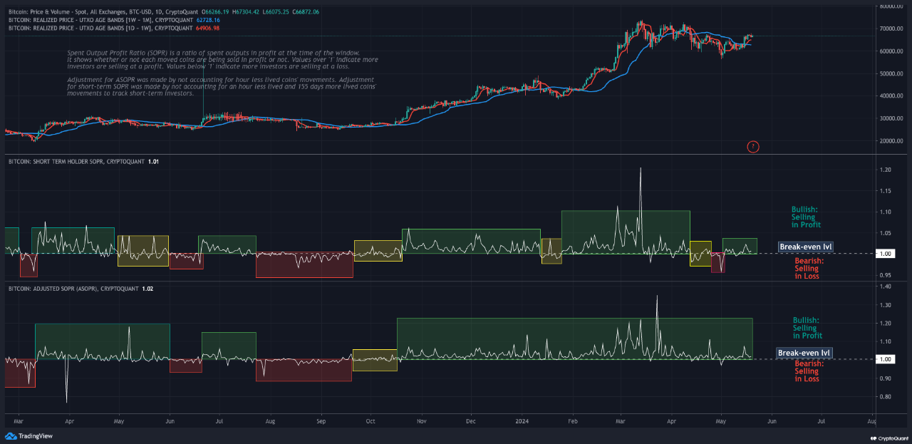Screen dimensions: 912x444
Task: Select the 'ADJUSTED SOPR (ASOPR)' legend title
Action: [x=66, y=288]
